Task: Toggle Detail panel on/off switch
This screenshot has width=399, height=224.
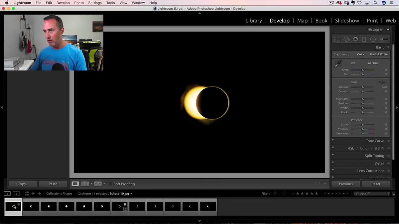Action: coord(333,162)
